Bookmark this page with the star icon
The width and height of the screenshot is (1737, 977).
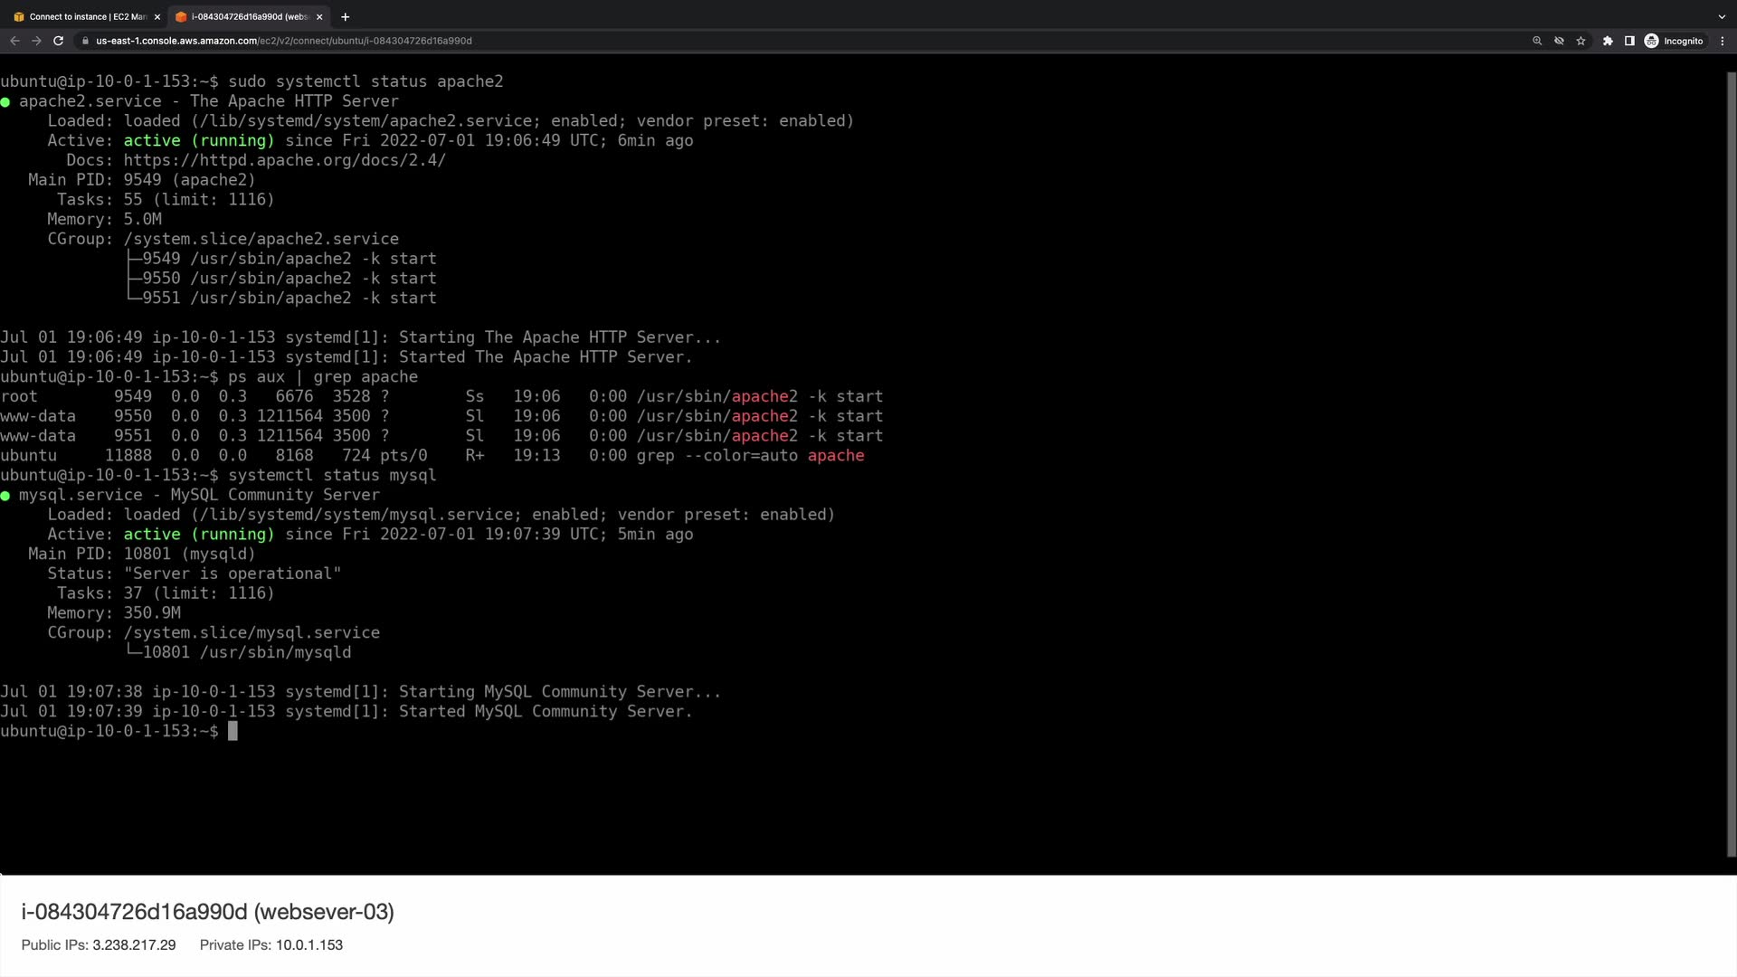coord(1580,41)
